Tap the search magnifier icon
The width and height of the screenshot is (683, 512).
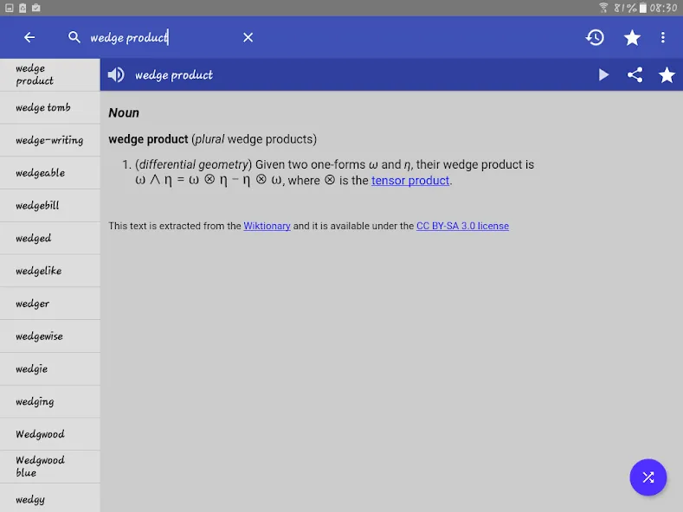[74, 37]
